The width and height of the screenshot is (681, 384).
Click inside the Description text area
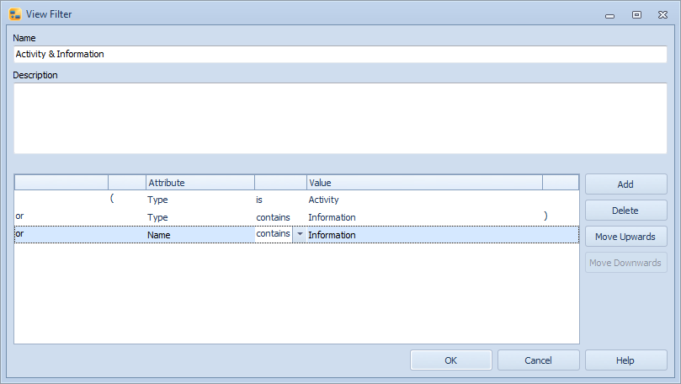click(x=340, y=118)
